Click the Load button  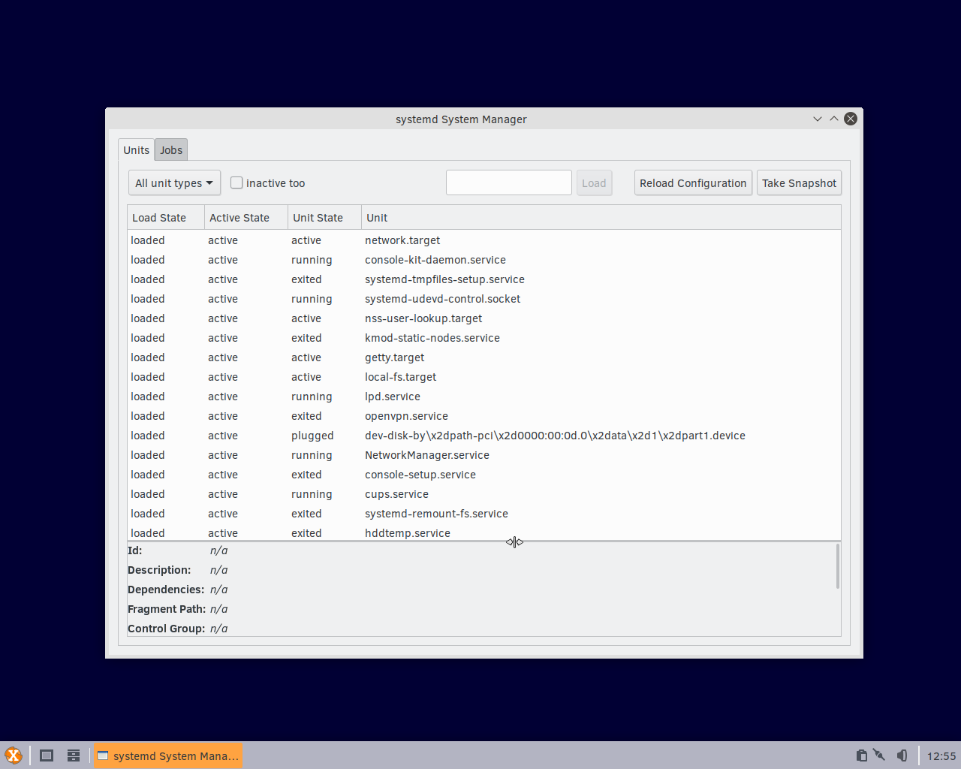tap(594, 182)
